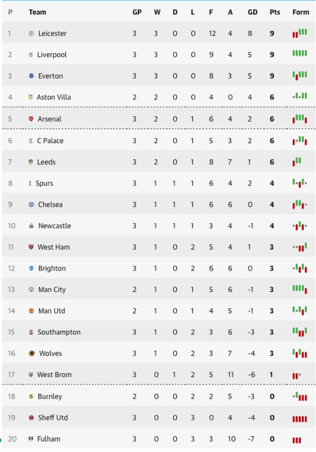Viewport: 316px width, 452px height.
Task: Click the West Ham badge
Action: [31, 247]
